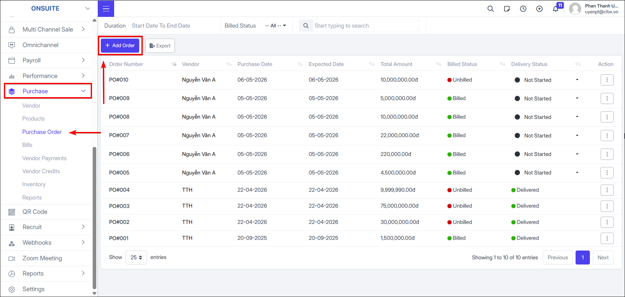
Task: Change delivery status dropdown for PO#006
Action: pyautogui.click(x=577, y=154)
